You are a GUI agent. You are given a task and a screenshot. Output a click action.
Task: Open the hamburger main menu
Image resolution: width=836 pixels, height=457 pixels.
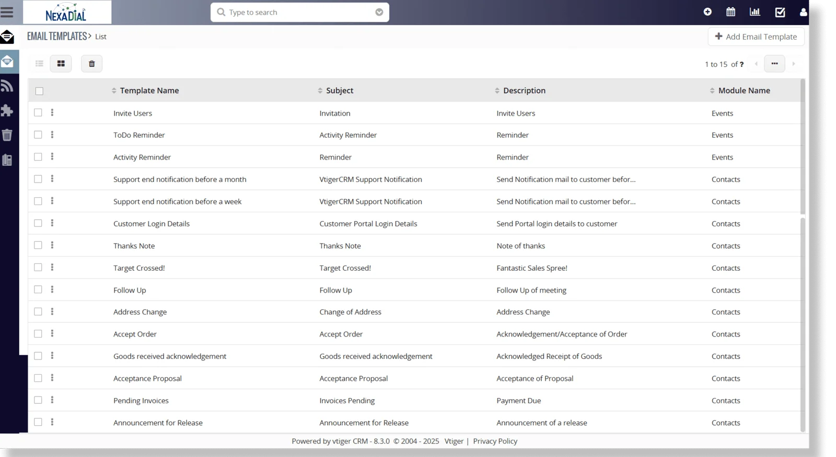[x=7, y=11]
